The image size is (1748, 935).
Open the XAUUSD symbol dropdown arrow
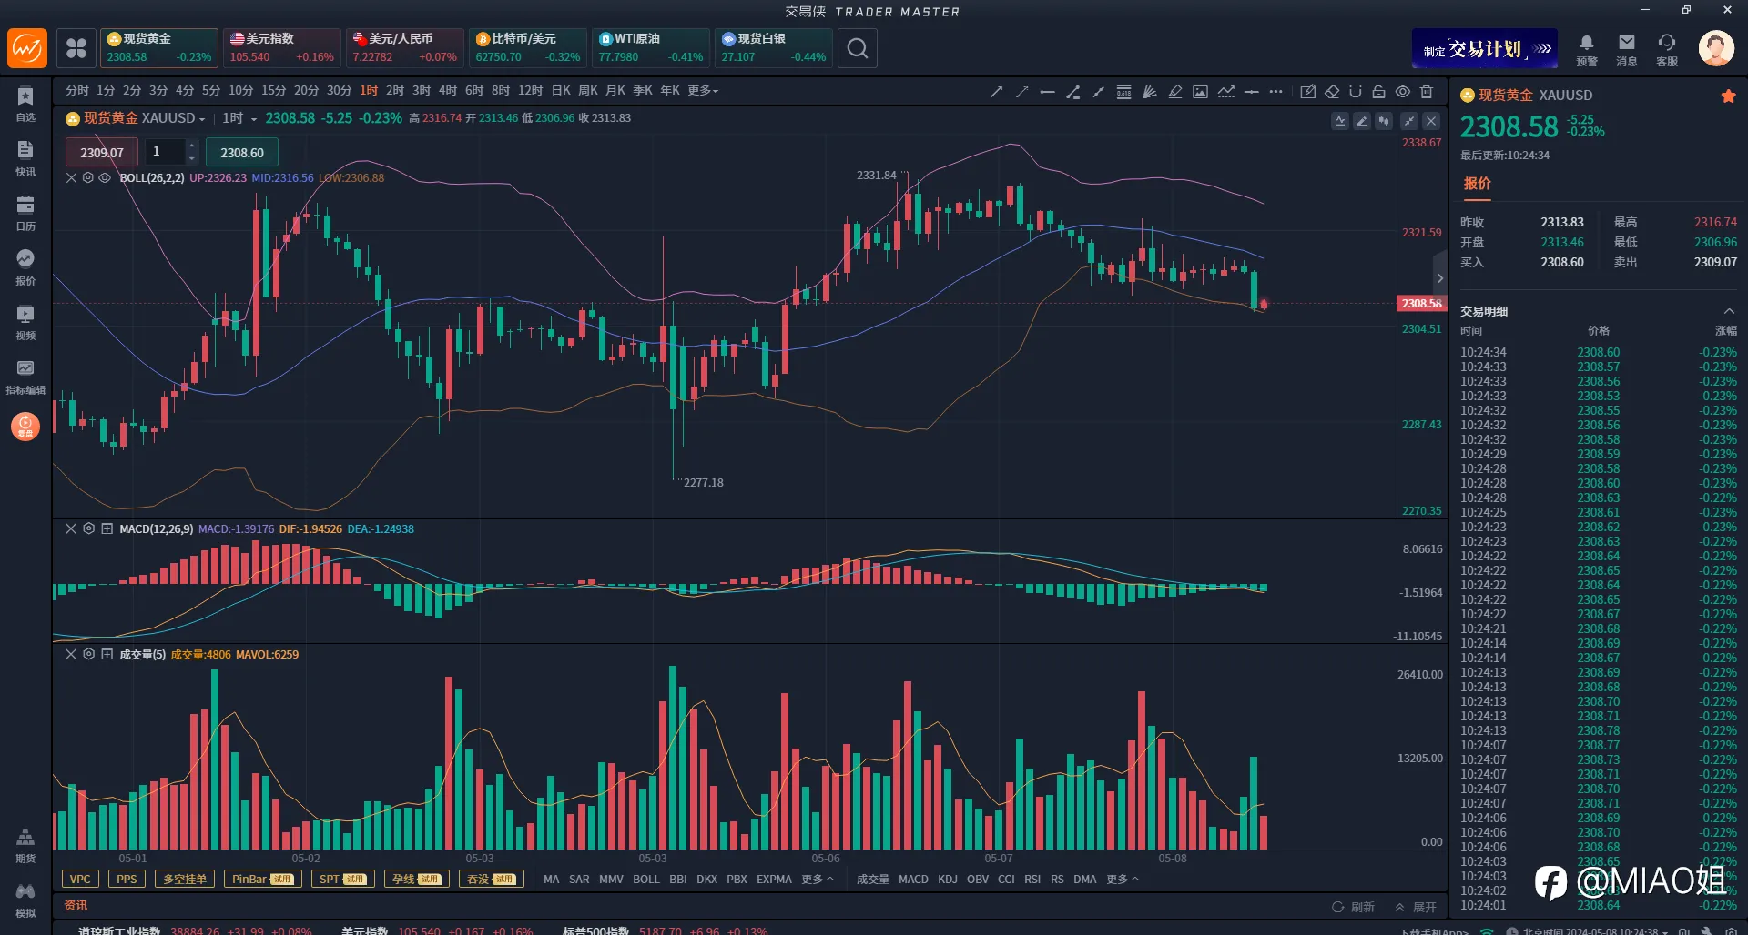[x=202, y=119]
